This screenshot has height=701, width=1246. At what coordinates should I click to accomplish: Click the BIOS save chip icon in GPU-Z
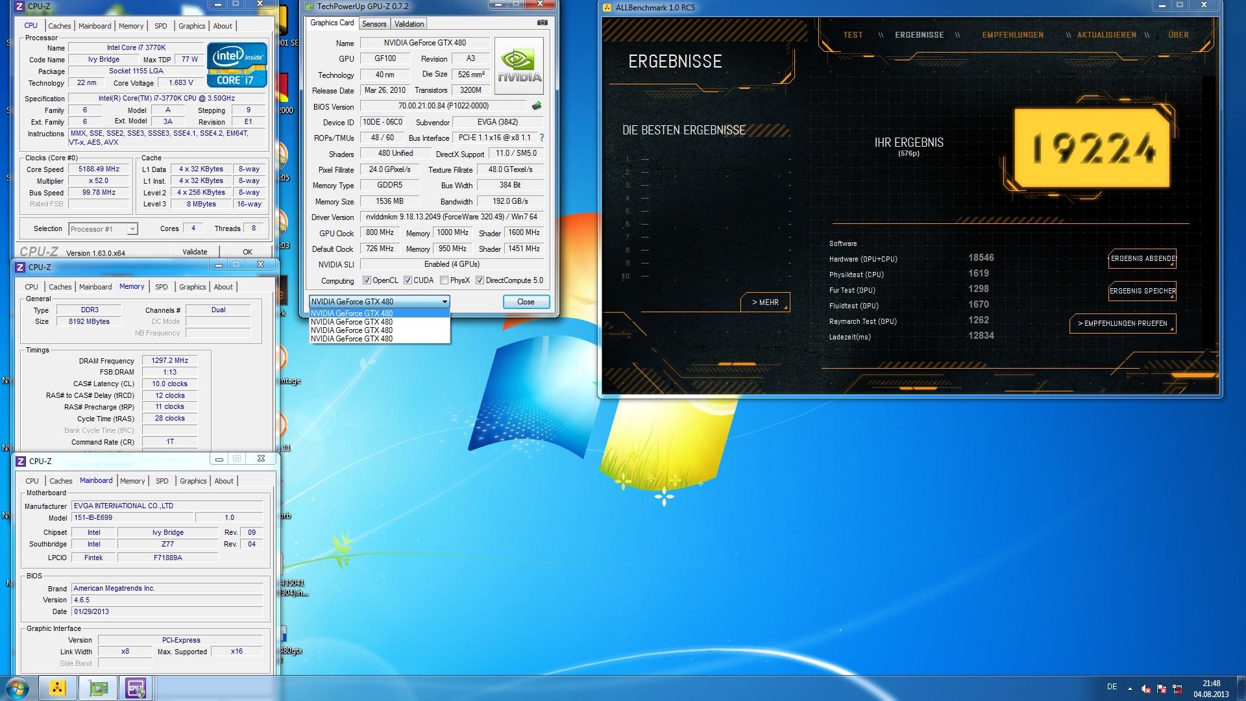[537, 106]
